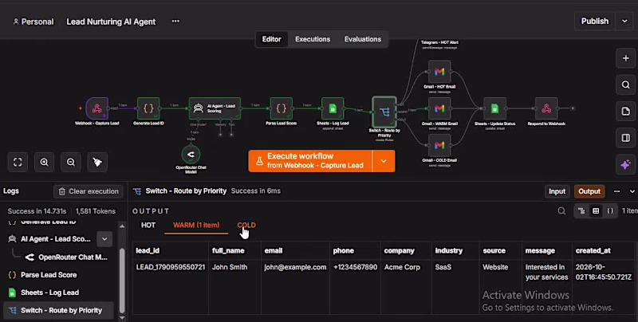
Task: Select the Webhook - Capture Lead node
Action: (x=96, y=108)
